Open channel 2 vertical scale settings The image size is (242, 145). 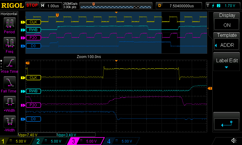[x=52, y=141]
